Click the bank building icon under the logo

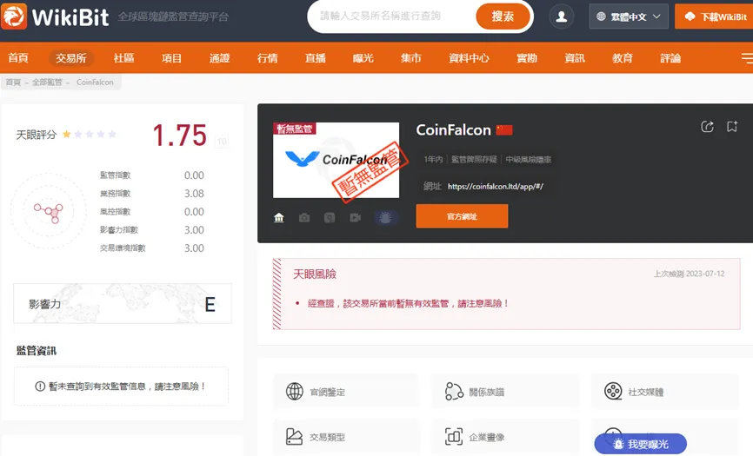click(279, 218)
